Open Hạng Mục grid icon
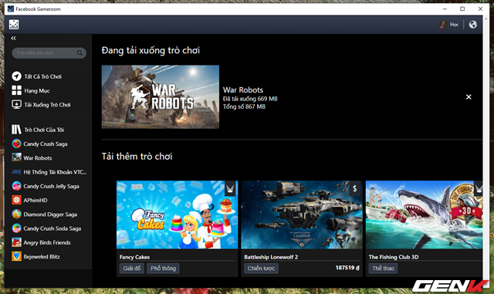 (x=16, y=90)
